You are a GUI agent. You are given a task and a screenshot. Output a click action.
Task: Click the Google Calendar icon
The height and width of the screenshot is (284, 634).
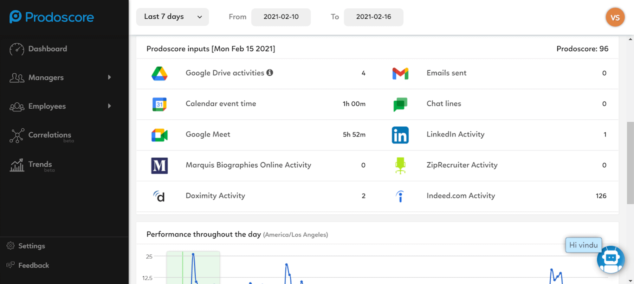(x=159, y=104)
